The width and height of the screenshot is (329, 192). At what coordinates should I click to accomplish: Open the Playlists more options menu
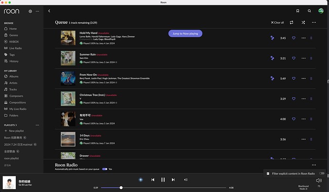pos(37,125)
